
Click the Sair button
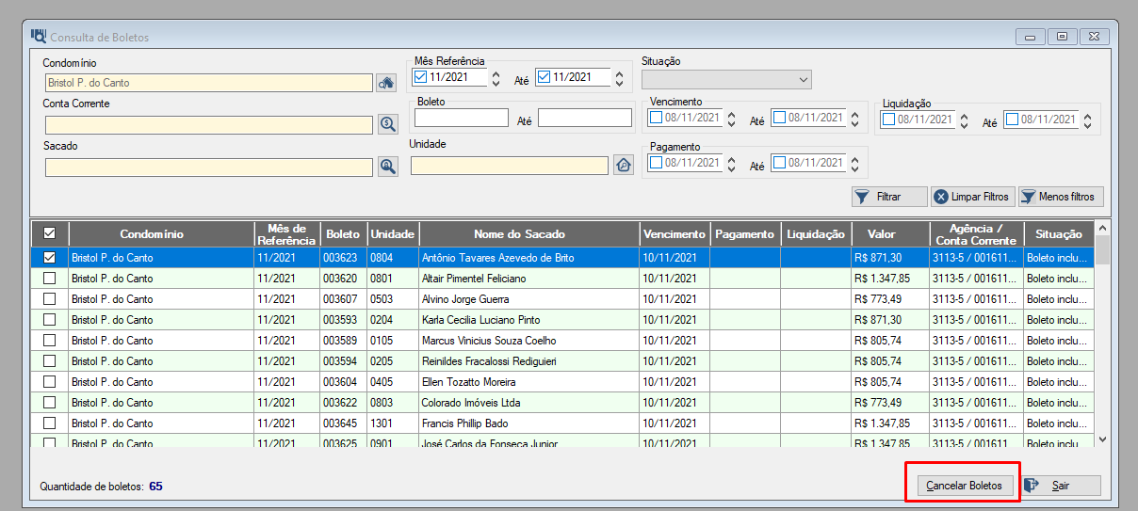pyautogui.click(x=1062, y=486)
